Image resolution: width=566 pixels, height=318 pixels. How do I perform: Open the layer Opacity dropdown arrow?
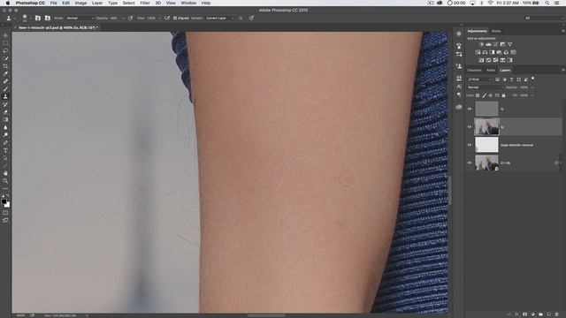pyautogui.click(x=532, y=87)
